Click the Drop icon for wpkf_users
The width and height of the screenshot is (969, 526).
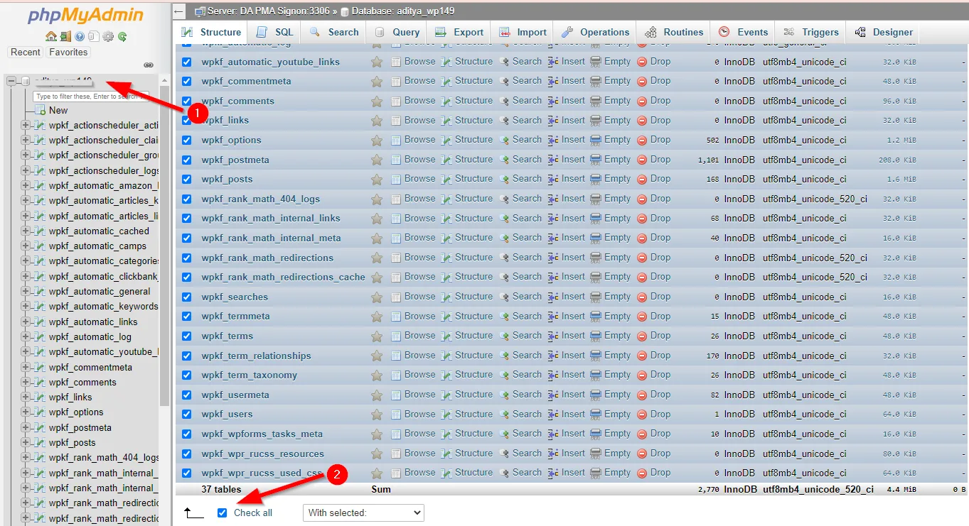642,414
